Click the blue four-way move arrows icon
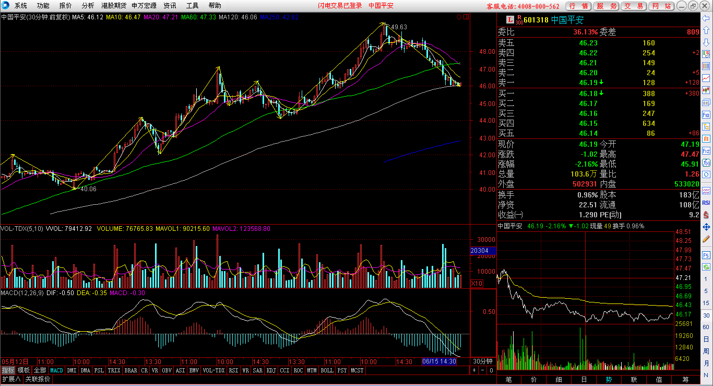Image resolution: width=713 pixels, height=386 pixels. [706, 227]
